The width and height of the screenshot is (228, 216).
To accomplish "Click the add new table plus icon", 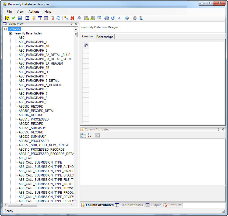I will [66, 18].
